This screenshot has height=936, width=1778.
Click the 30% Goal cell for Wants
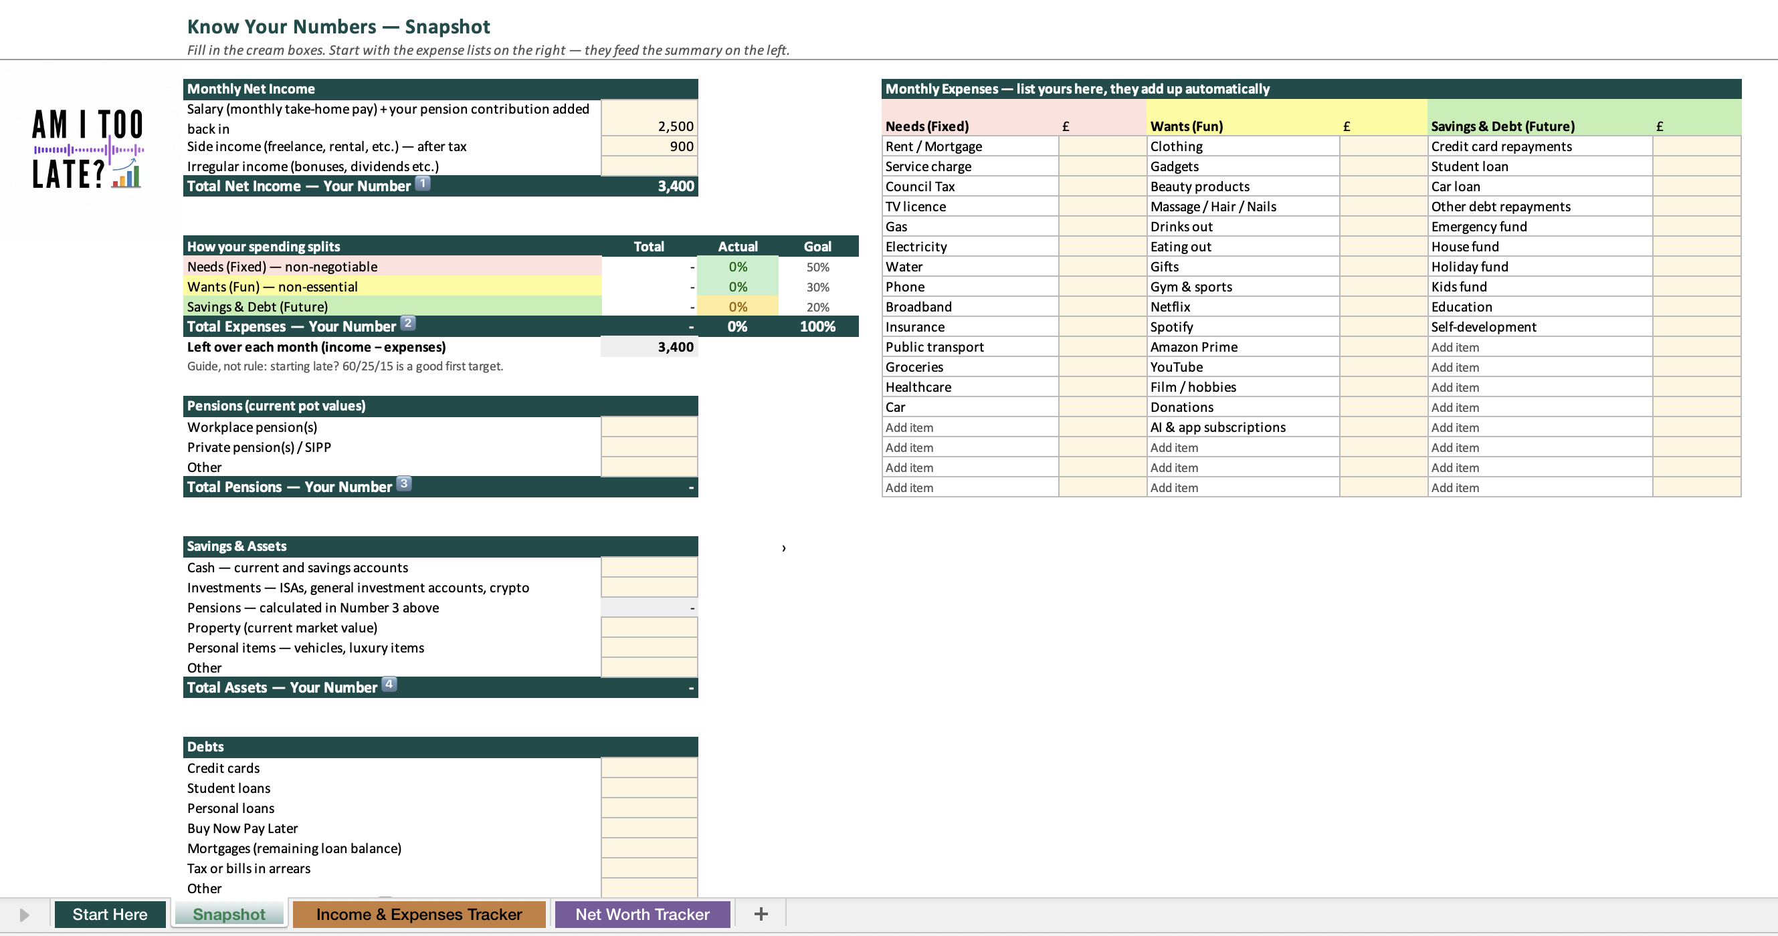click(818, 287)
